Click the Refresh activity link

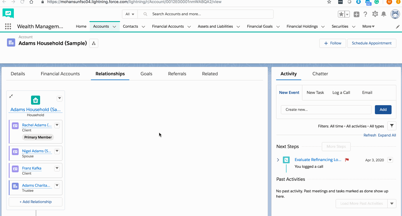click(x=370, y=135)
